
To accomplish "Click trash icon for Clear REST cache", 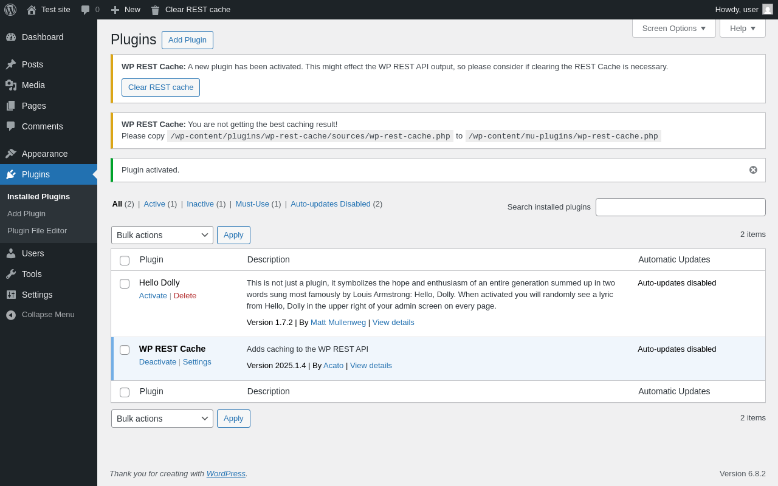I will click(155, 10).
